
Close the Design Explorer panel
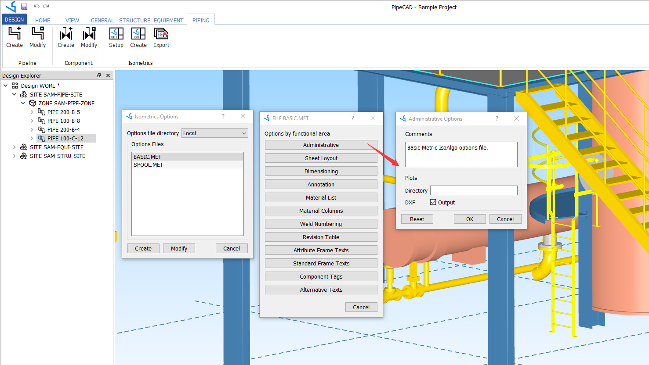pyautogui.click(x=108, y=75)
